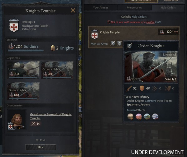Select the Levies 904 regiment thumbnail
The height and width of the screenshot is (157, 187).
coord(23,70)
